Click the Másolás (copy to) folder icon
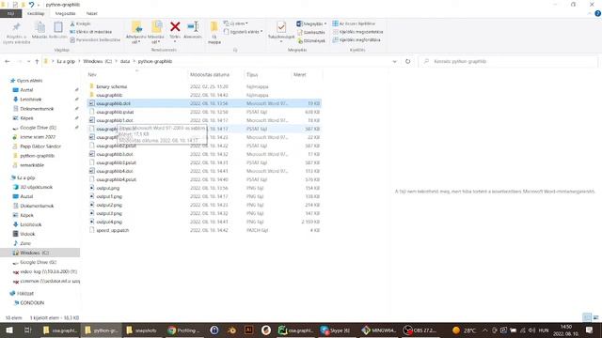 (x=157, y=27)
